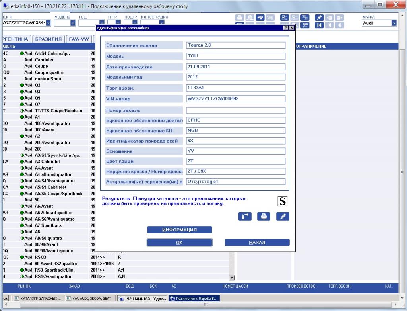Click the boxed S symbol icon
The width and height of the screenshot is (407, 311).
click(283, 201)
